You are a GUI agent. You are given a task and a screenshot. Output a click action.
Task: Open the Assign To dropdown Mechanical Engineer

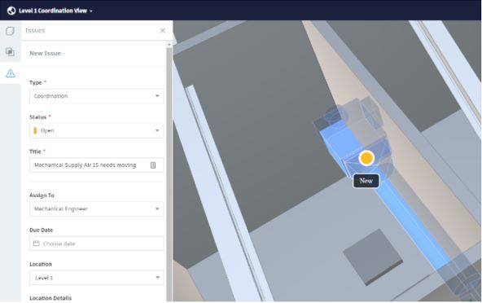point(97,209)
